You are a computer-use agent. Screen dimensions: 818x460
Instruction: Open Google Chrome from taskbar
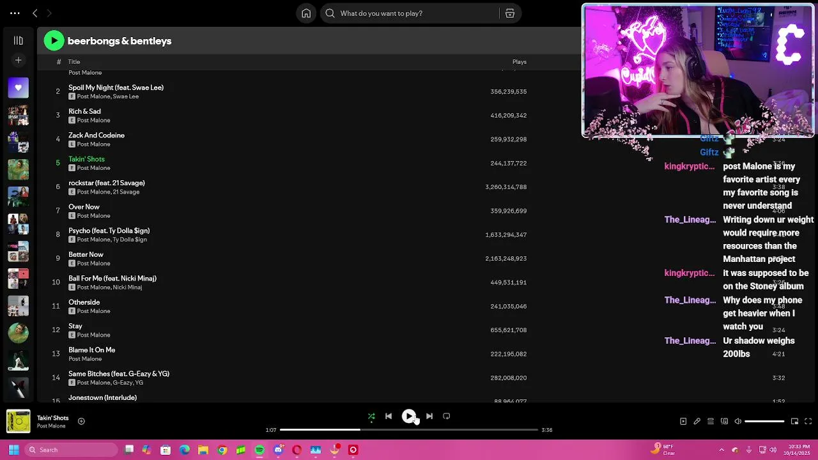[222, 450]
